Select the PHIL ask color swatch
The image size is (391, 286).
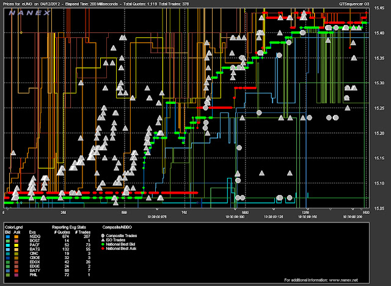[16, 275]
